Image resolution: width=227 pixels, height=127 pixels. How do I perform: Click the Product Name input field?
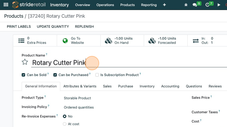click(x=127, y=63)
